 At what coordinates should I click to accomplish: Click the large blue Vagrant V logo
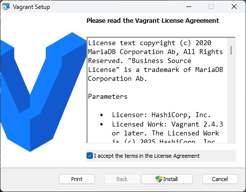coord(43,92)
